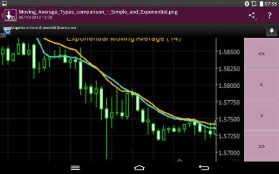Tap the Android home button
Image resolution: width=279 pixels, height=174 pixels.
[x=139, y=168]
